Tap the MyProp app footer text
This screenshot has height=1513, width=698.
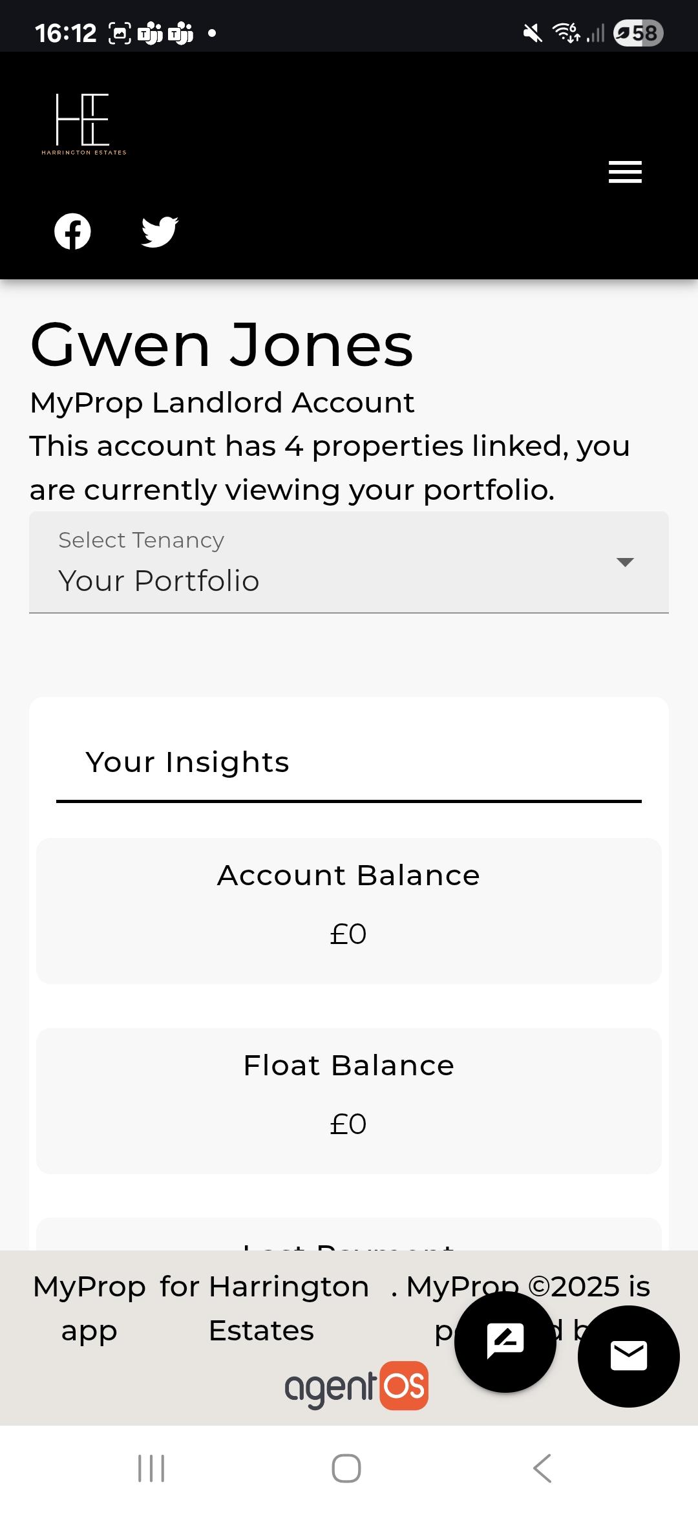coord(89,1308)
